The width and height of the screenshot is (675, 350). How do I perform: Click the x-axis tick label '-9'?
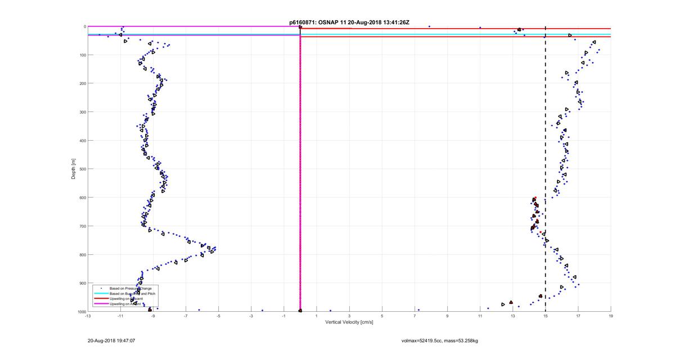pyautogui.click(x=153, y=316)
